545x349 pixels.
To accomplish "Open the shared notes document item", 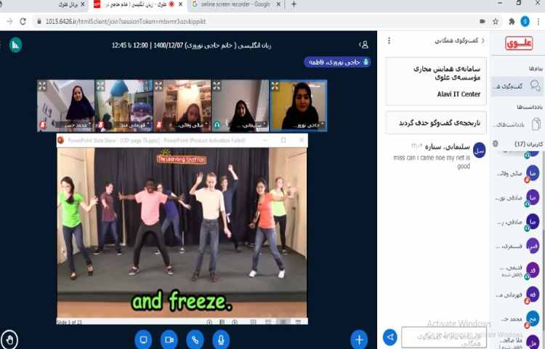I will click(517, 124).
